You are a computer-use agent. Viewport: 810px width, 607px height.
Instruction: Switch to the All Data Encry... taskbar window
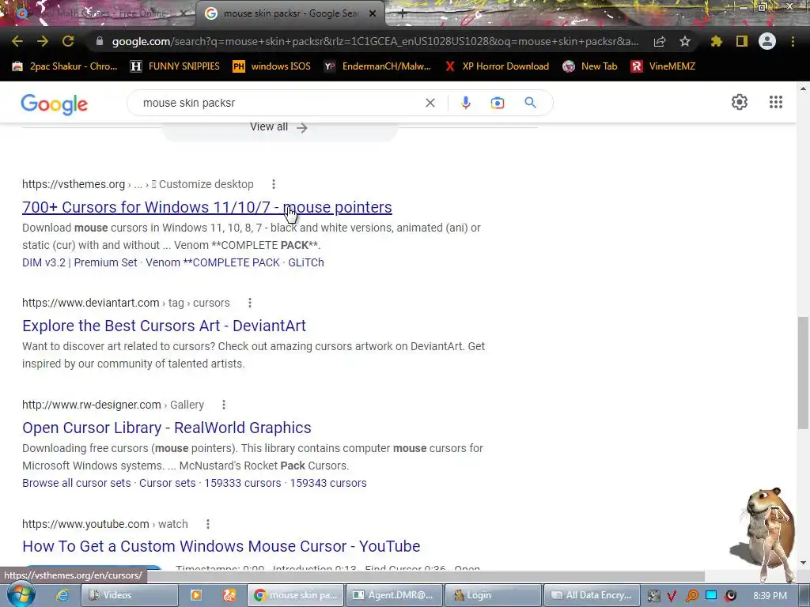[592, 595]
